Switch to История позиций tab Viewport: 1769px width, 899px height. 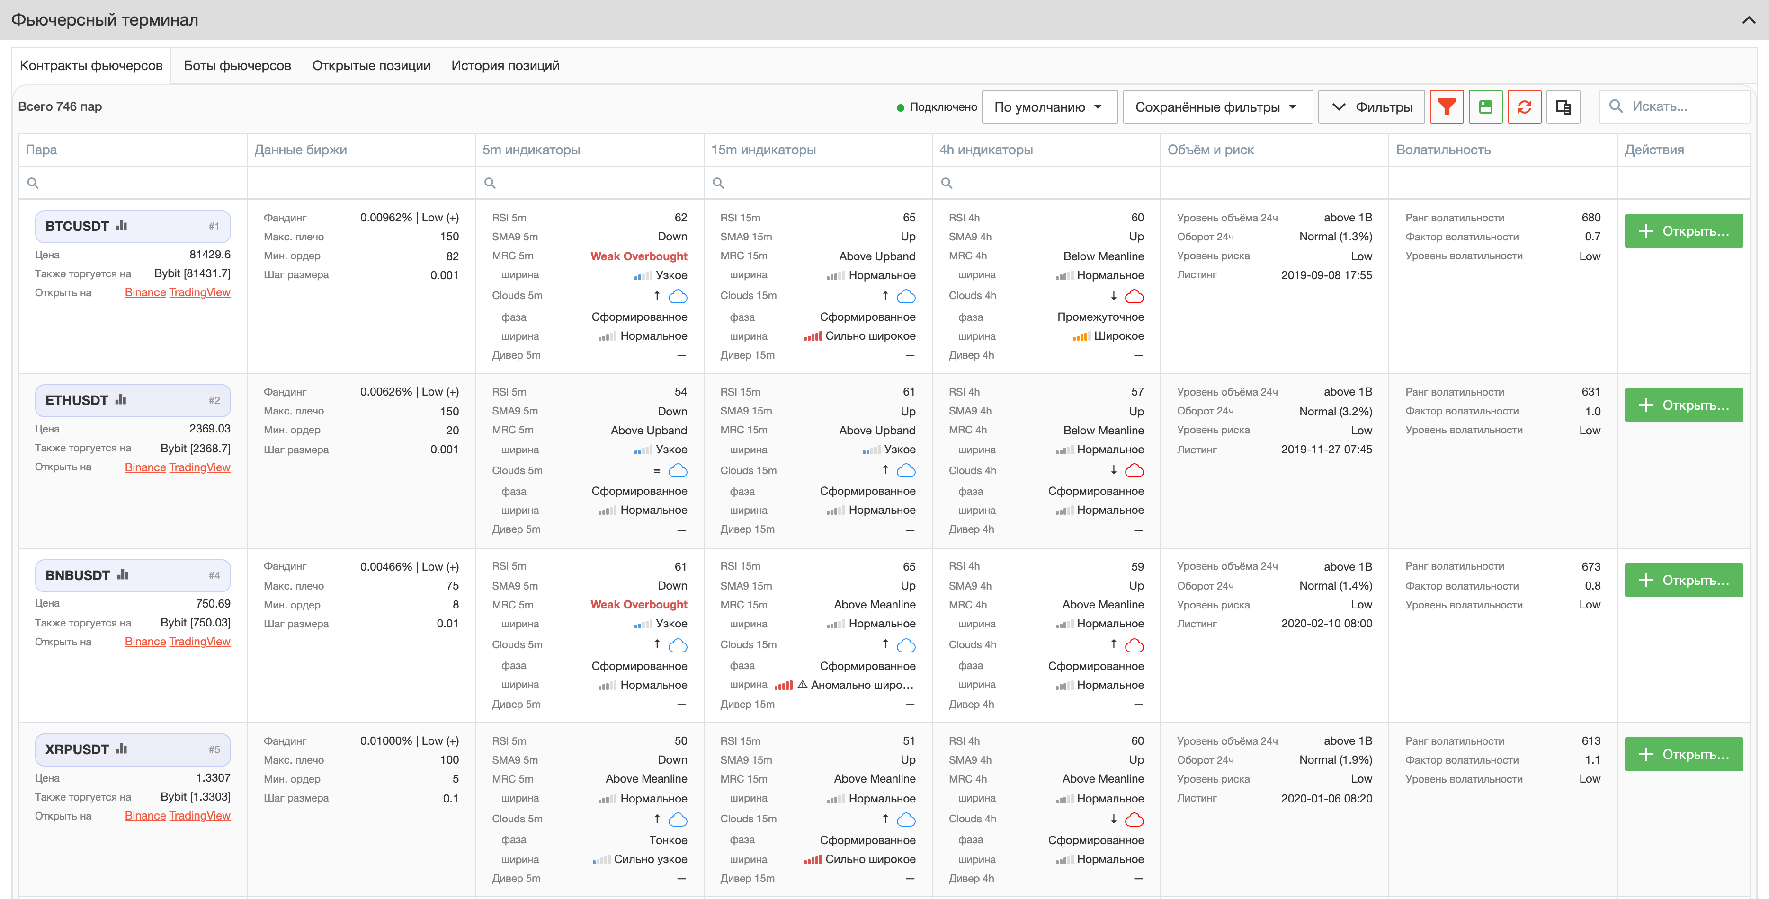tap(505, 66)
